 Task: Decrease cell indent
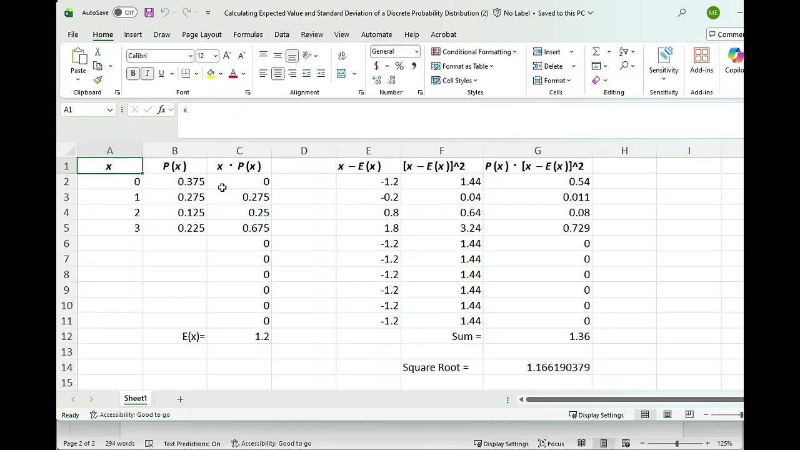[x=306, y=74]
